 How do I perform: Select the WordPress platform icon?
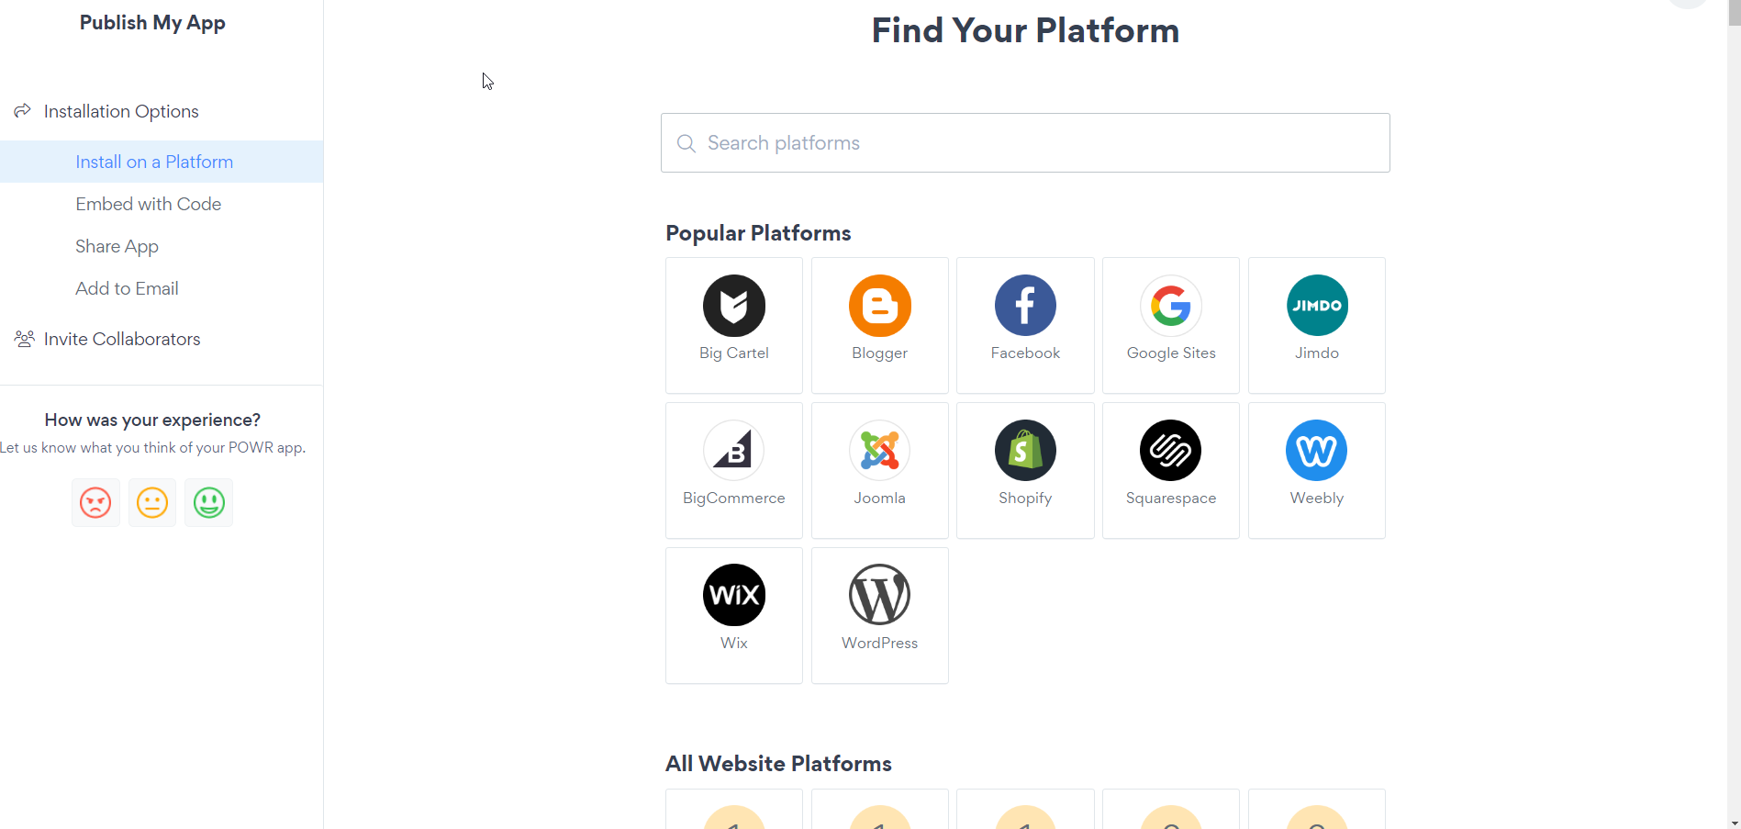pos(879,595)
